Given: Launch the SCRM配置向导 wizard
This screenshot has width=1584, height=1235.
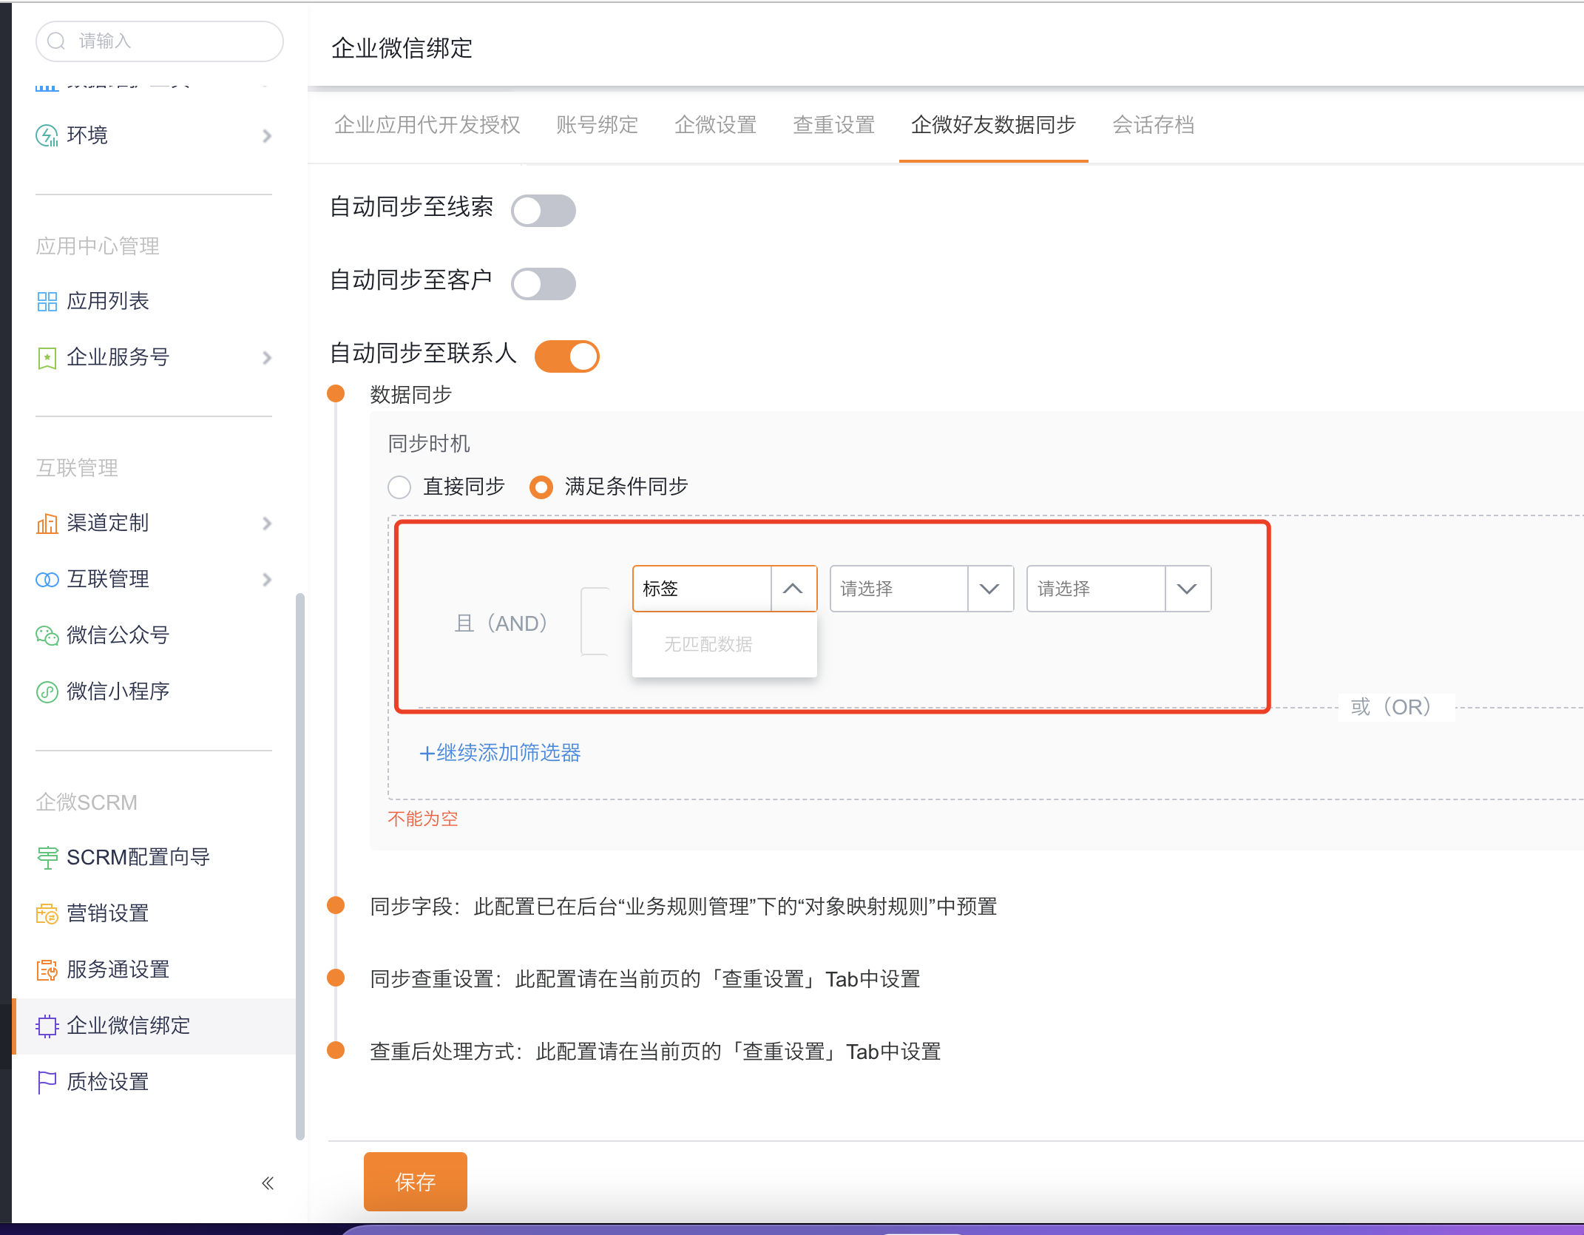Looking at the screenshot, I should click(x=138, y=857).
